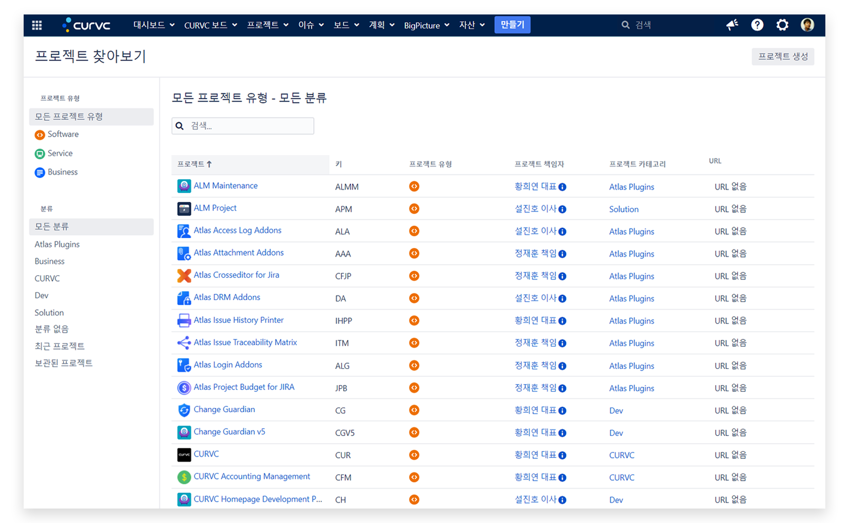Open Dev category link in Change Guardian v5 row

click(x=616, y=433)
